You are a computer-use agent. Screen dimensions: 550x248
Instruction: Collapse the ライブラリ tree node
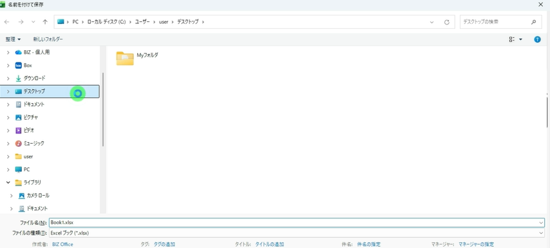tap(8, 182)
